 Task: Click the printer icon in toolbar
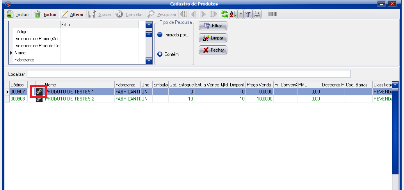(257, 14)
